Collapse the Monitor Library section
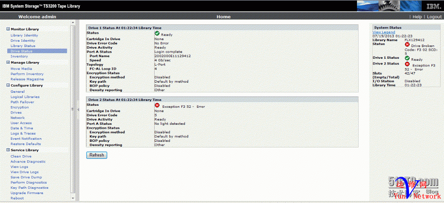 [8, 29]
